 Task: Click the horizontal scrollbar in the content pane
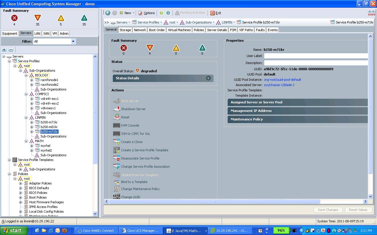(x=214, y=202)
